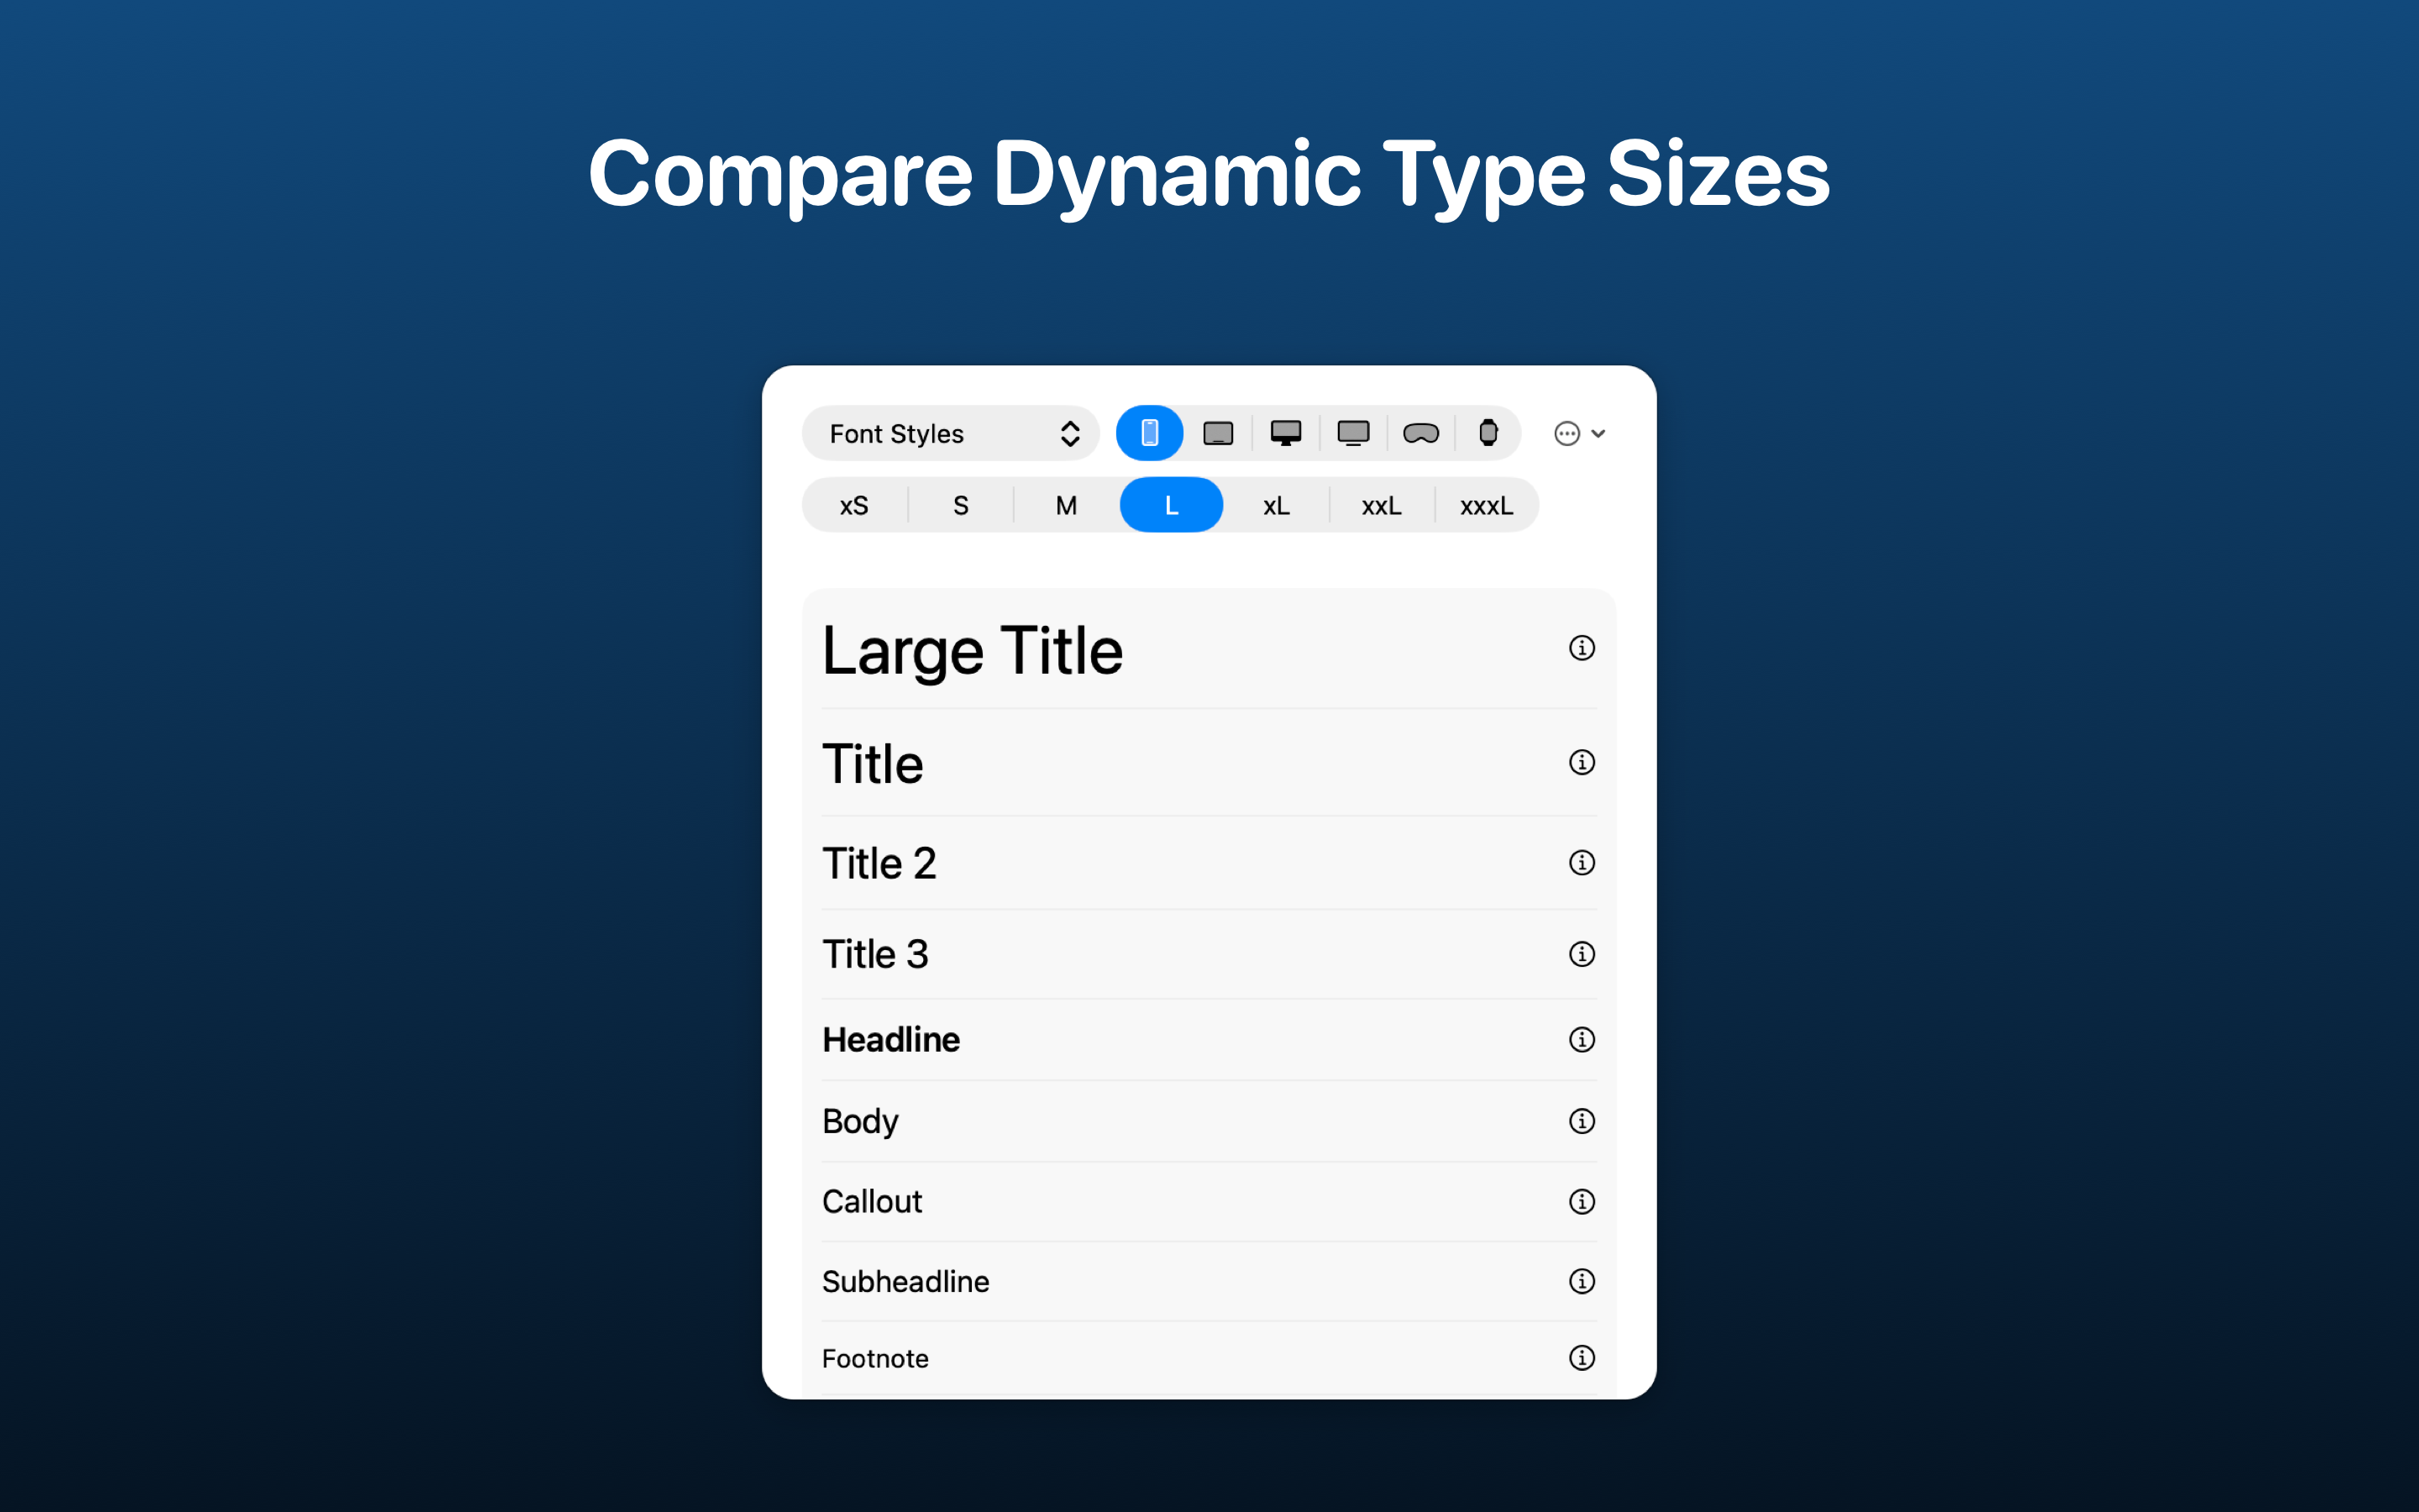2419x1512 pixels.
Task: Show info for Footnote style
Action: pyautogui.click(x=1582, y=1358)
